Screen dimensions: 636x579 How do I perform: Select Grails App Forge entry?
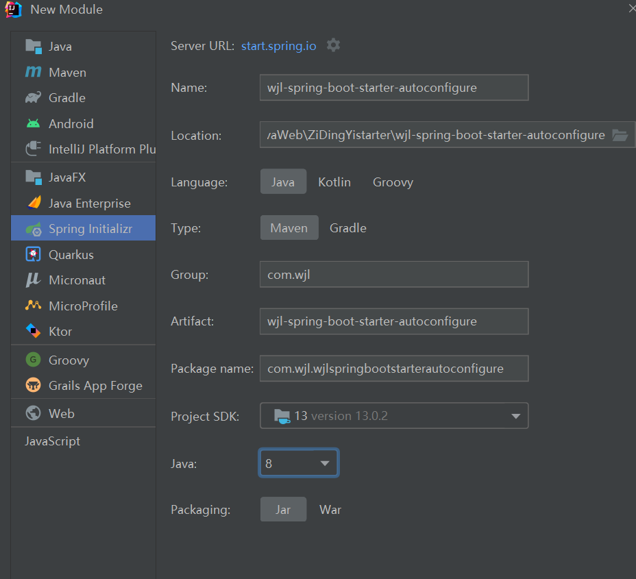pos(83,386)
